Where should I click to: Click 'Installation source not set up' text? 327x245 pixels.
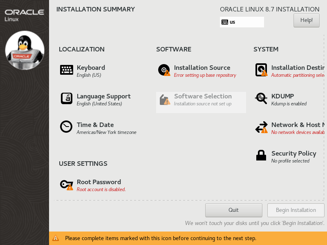(203, 104)
